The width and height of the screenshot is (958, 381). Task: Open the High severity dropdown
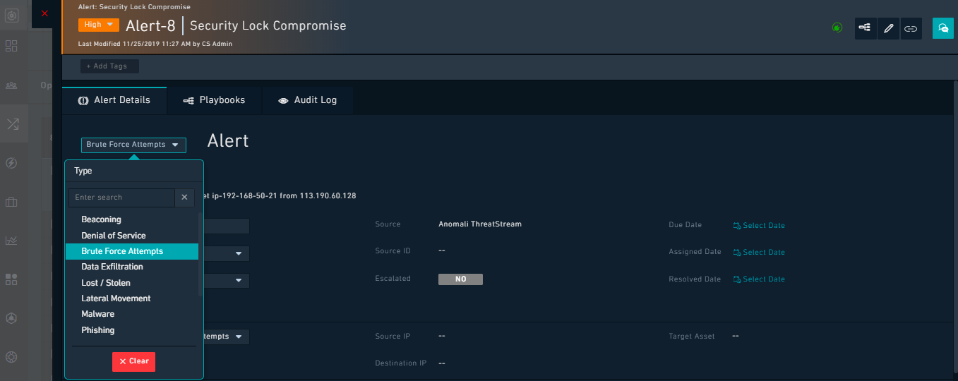[99, 25]
